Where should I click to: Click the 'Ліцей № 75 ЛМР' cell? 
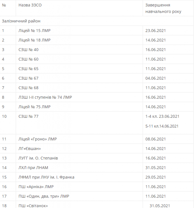tap(34, 107)
